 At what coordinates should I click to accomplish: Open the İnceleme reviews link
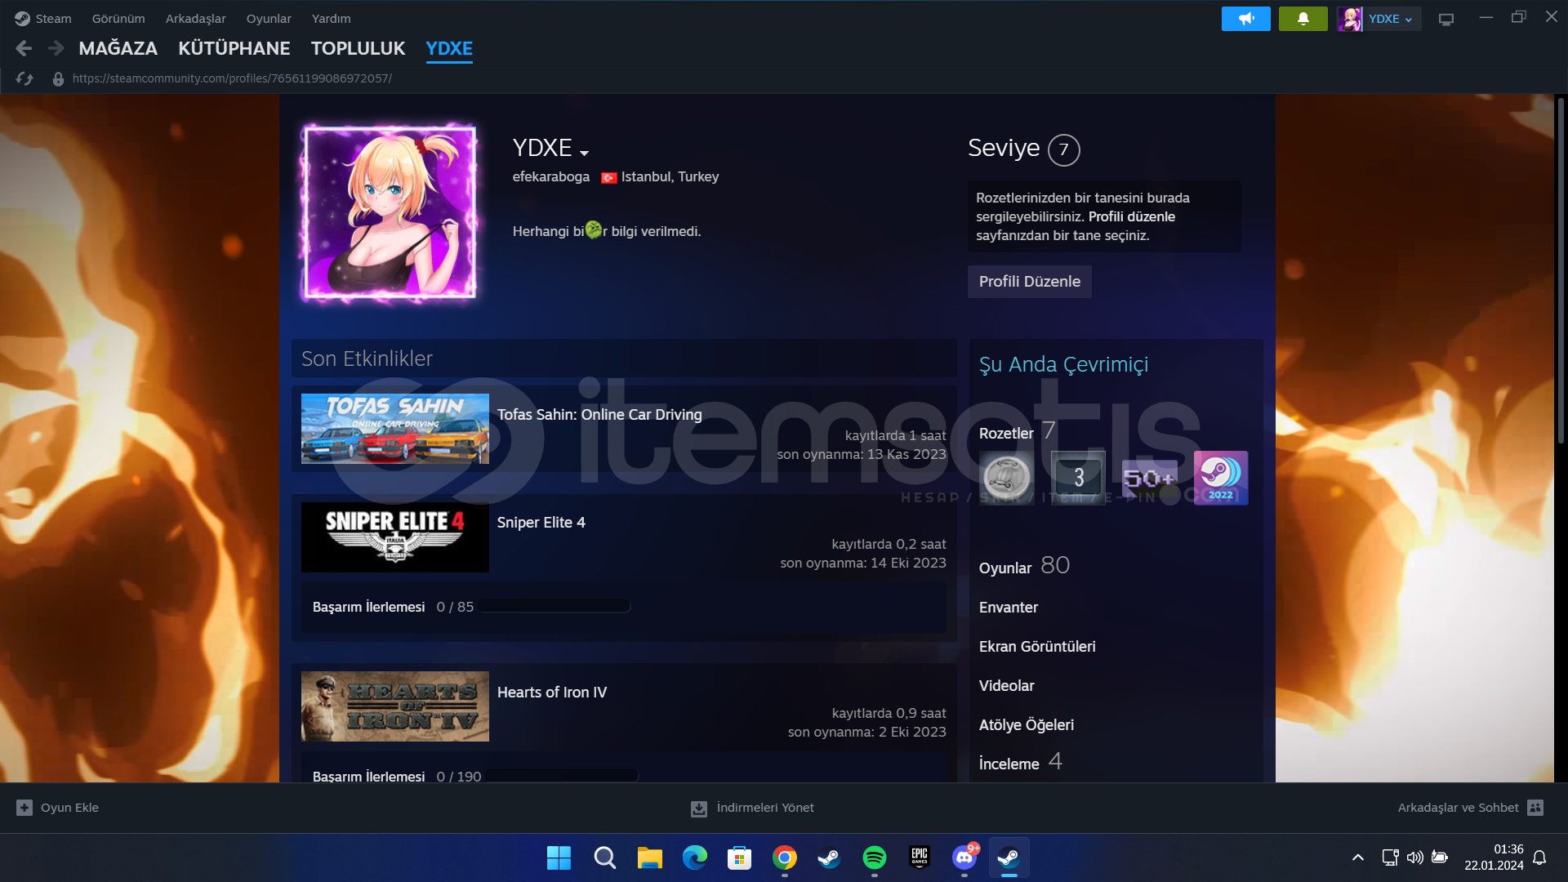(1021, 763)
